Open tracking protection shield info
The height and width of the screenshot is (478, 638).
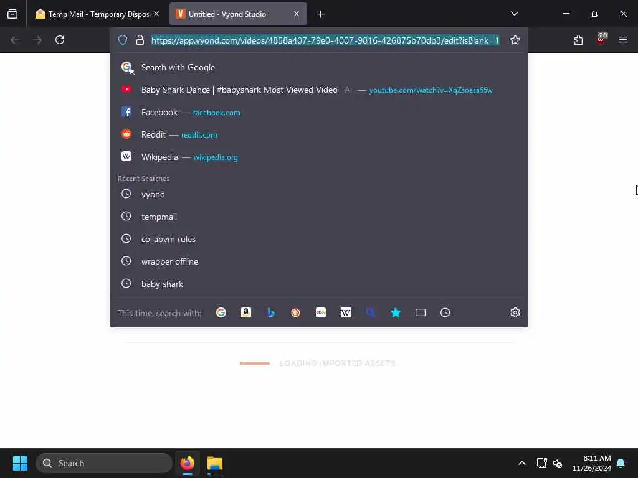123,40
